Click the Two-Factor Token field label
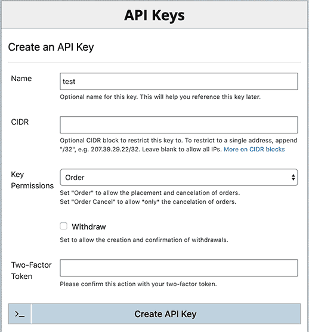309x332 pixels. pyautogui.click(x=32, y=271)
